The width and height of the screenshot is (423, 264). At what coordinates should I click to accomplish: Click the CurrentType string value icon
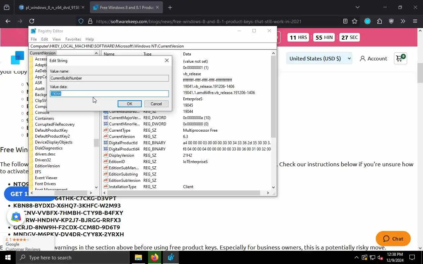pos(106,130)
